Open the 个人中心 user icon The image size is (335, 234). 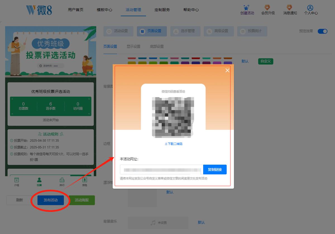pos(310,8)
